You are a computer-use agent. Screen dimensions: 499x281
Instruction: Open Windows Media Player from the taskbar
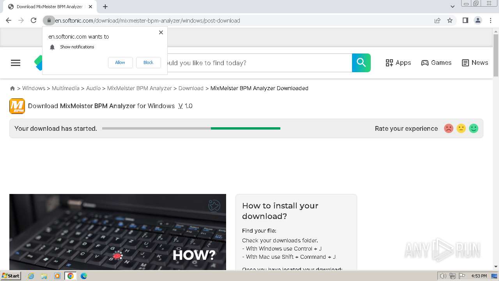[57, 276]
